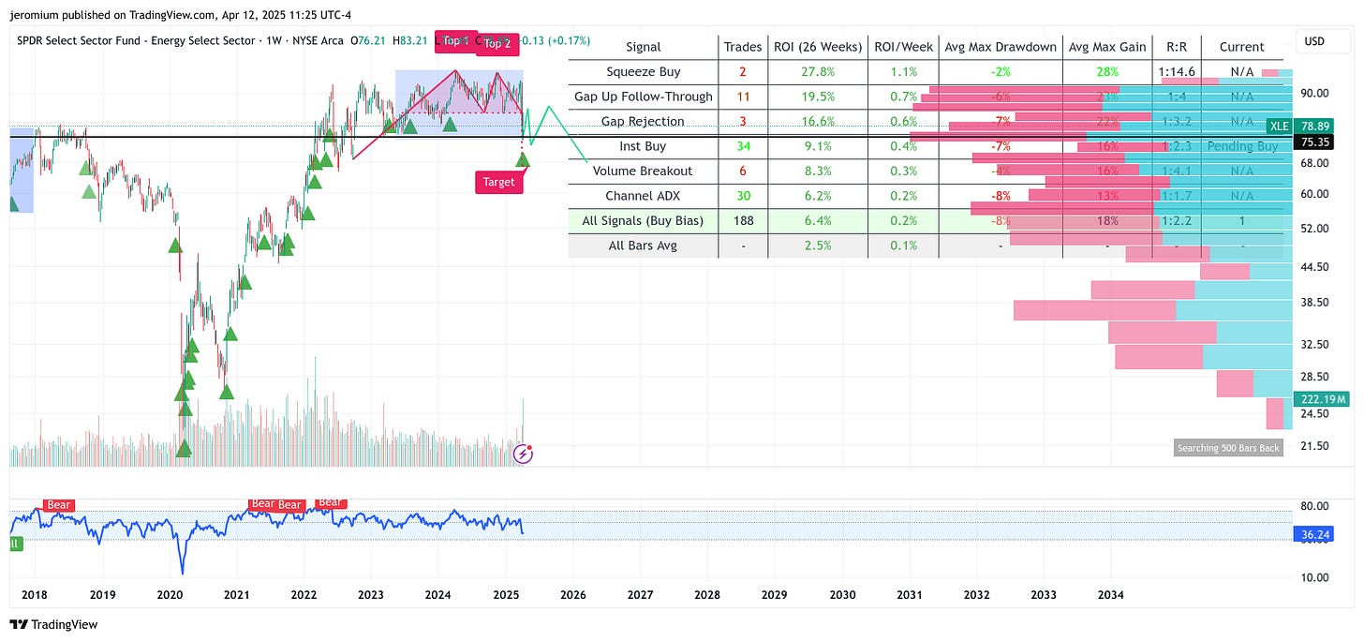Click the SPDR Select Sector Fund chart title
The width and height of the screenshot is (1364, 641).
(x=136, y=40)
